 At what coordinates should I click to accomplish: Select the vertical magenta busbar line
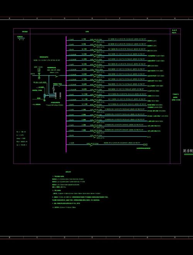coord(66,94)
